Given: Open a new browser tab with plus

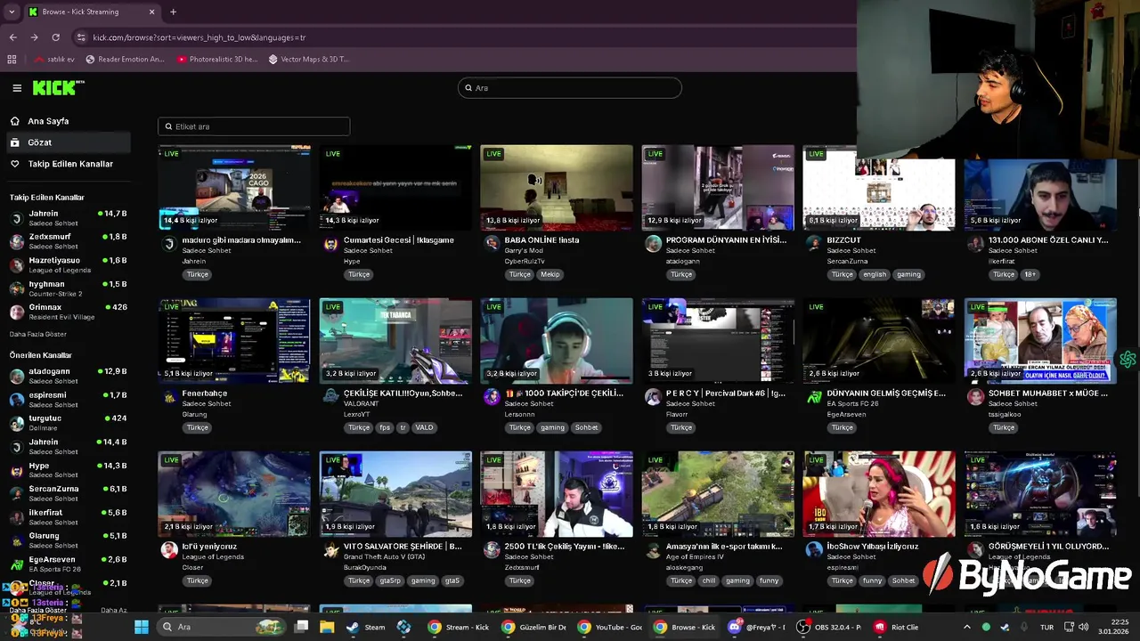Looking at the screenshot, I should [x=173, y=12].
